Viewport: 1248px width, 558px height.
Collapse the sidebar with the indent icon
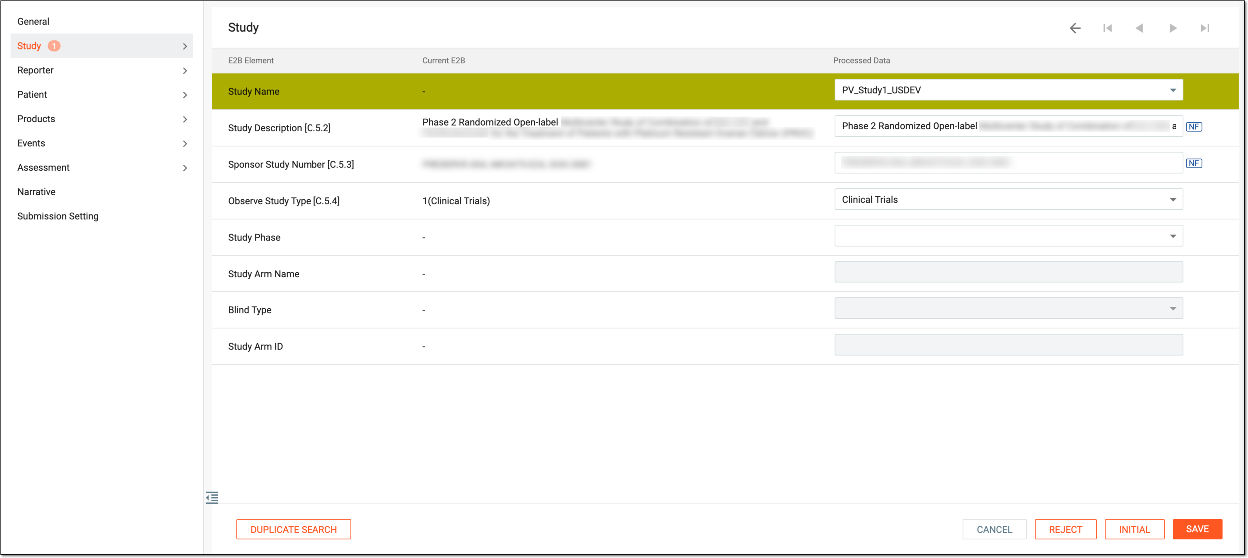coord(212,497)
